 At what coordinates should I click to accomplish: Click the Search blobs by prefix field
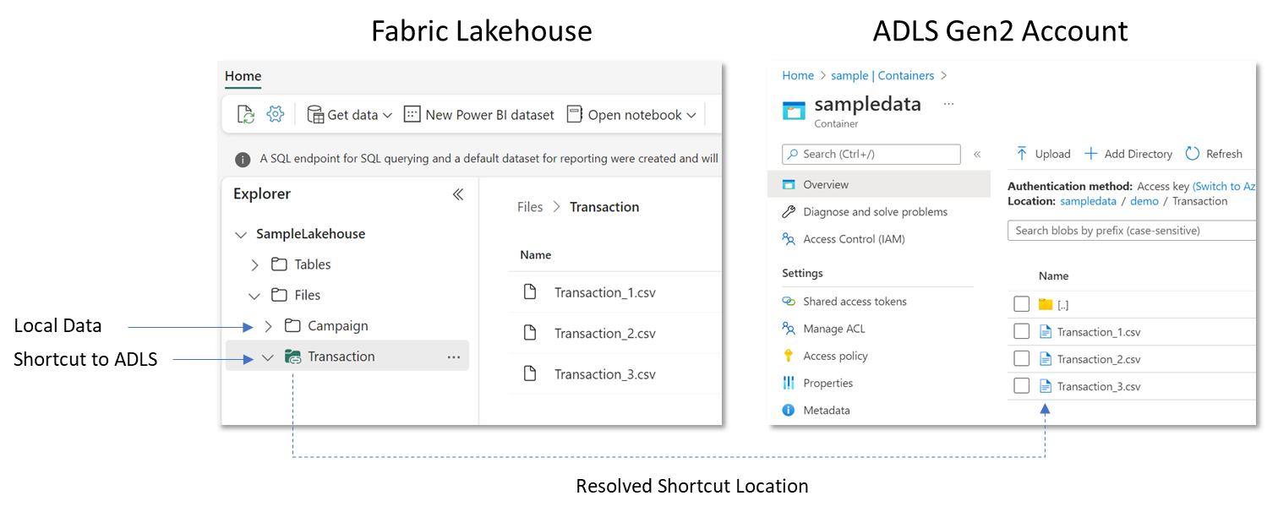pos(1132,231)
